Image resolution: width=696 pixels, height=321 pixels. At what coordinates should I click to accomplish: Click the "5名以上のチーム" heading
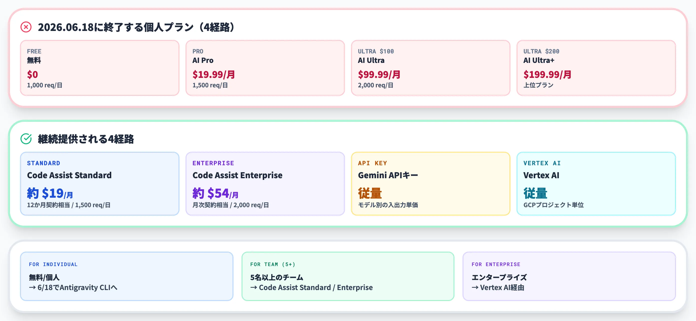277,277
